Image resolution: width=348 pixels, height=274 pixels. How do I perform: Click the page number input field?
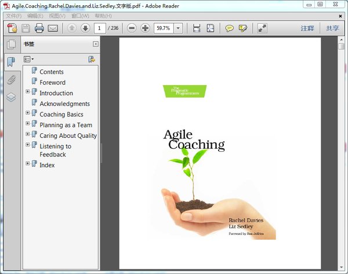tap(100, 28)
